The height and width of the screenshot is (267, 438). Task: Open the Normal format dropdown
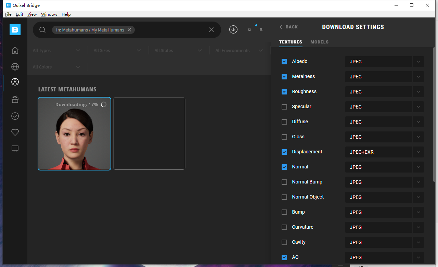[x=384, y=167]
